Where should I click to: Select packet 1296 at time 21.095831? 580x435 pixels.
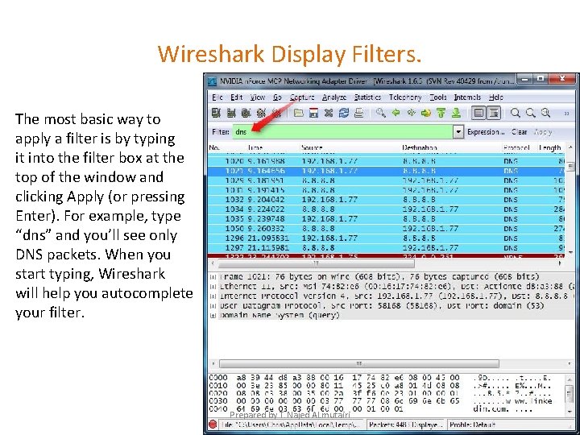[386, 238]
